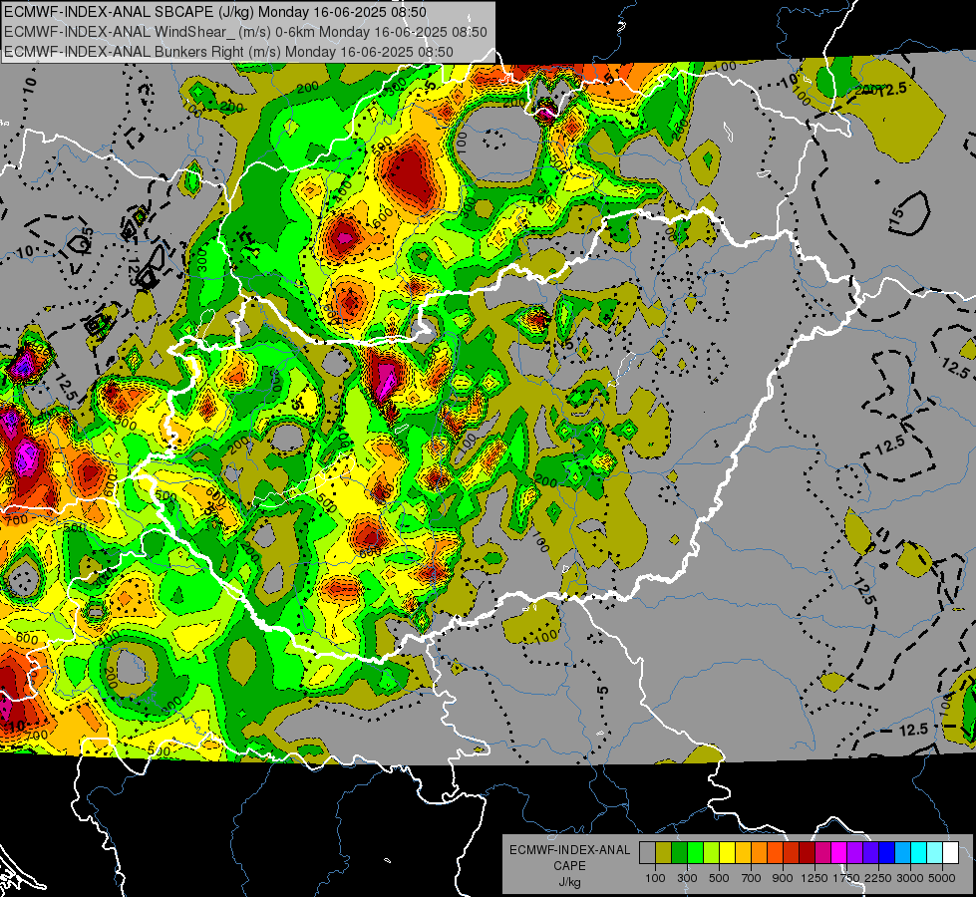This screenshot has width=976, height=897.
Task: Select the pale cyan legend swatch
Action: pyautogui.click(x=935, y=853)
